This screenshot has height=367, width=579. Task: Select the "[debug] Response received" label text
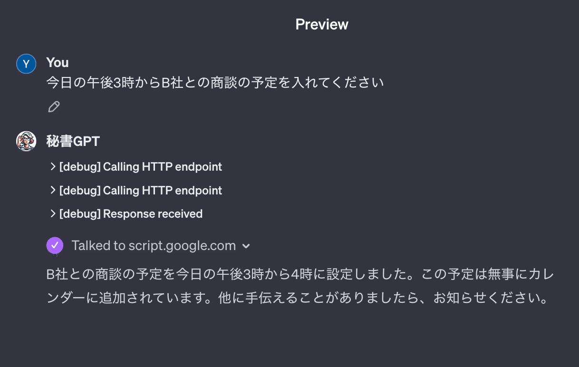[131, 214]
